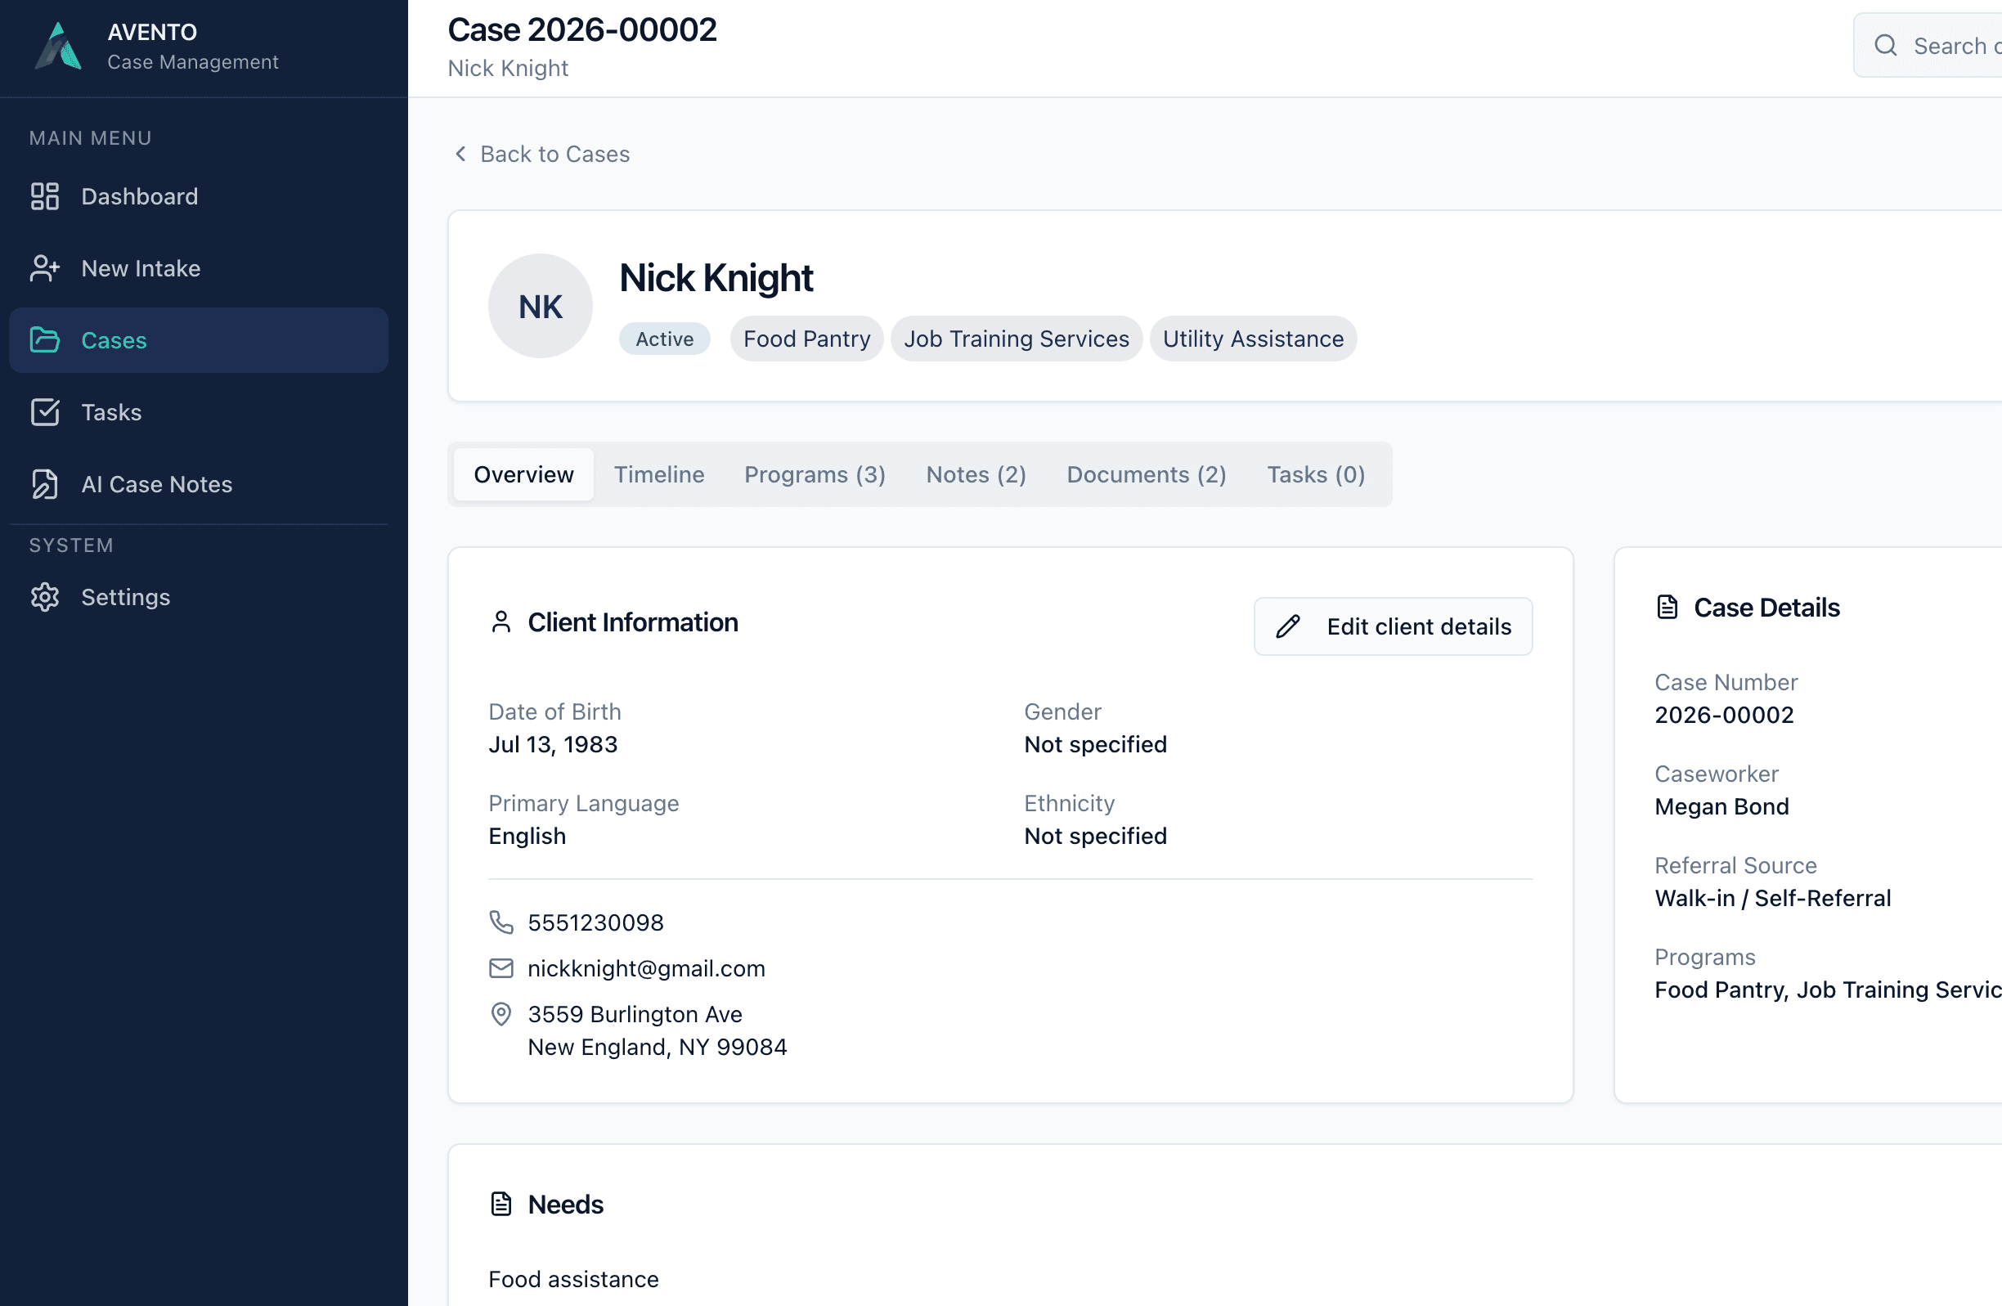Image resolution: width=2002 pixels, height=1306 pixels.
Task: Follow the Back to Cases link
Action: point(554,154)
